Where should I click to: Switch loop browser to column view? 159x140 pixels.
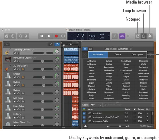[x=90, y=49]
